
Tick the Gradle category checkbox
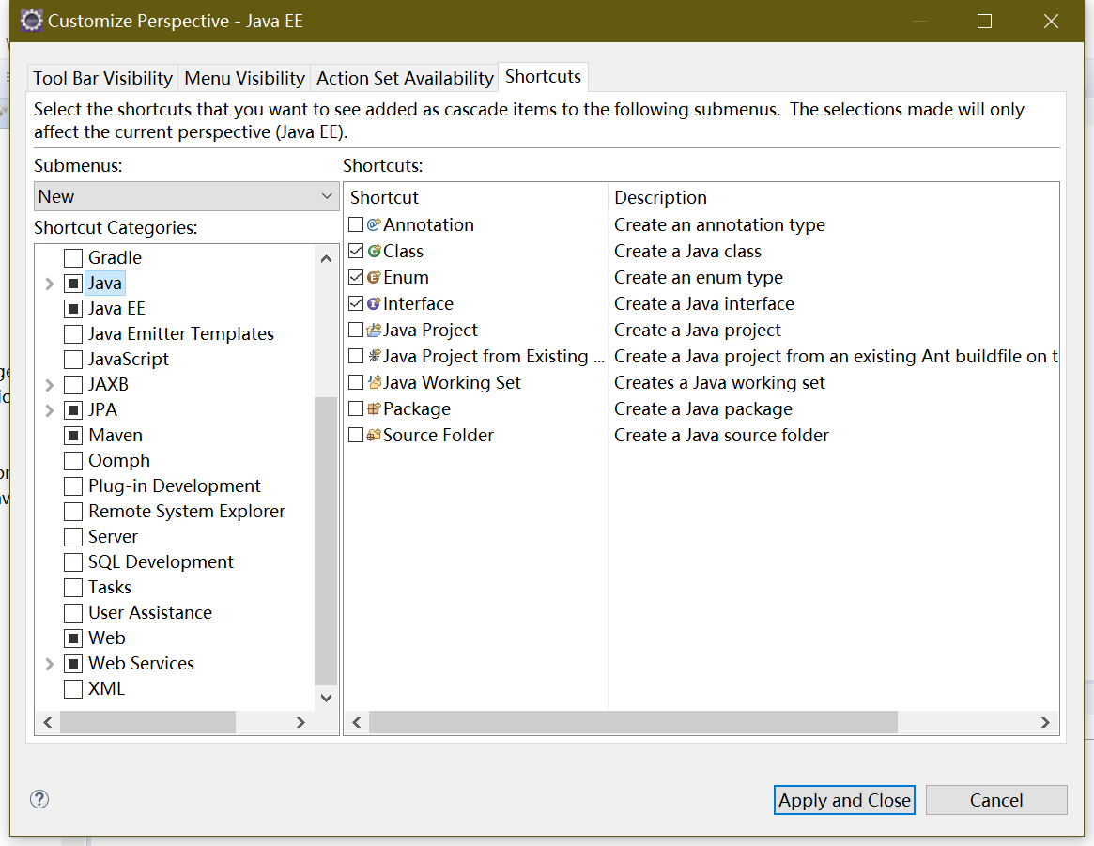73,258
